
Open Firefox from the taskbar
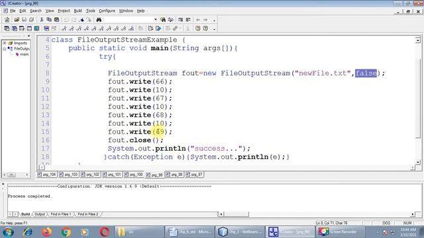47,232
